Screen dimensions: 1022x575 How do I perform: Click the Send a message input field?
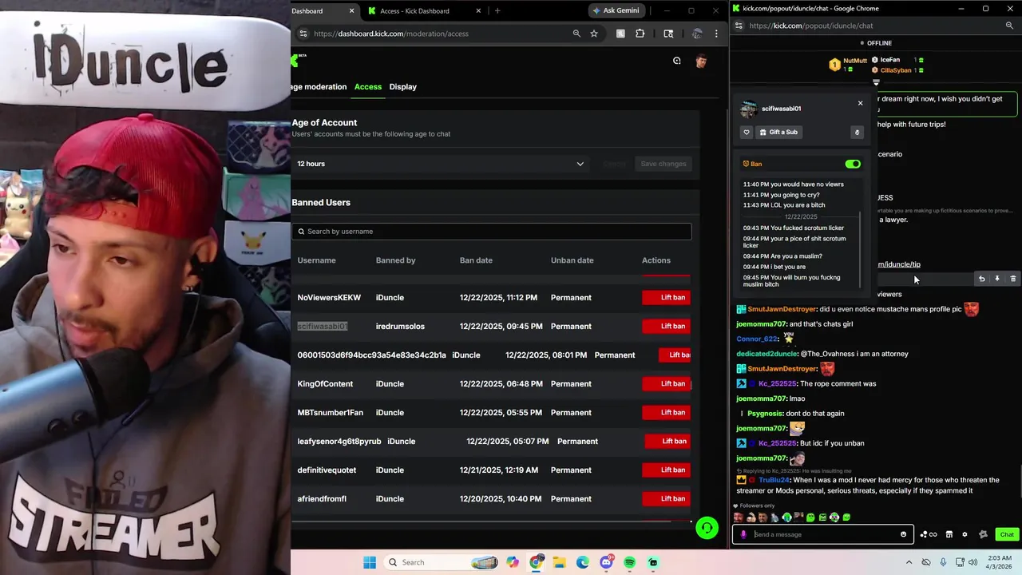[823, 534]
